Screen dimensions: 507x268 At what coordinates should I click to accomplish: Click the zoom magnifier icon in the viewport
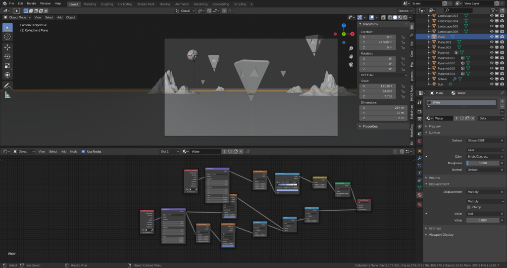pyautogui.click(x=351, y=48)
